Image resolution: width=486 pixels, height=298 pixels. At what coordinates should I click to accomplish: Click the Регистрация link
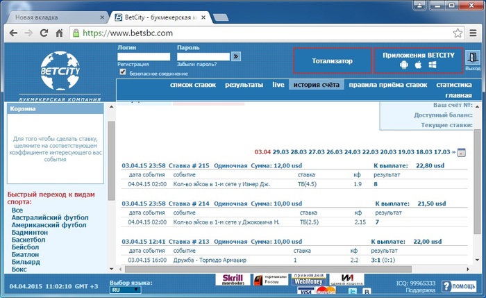tap(133, 64)
